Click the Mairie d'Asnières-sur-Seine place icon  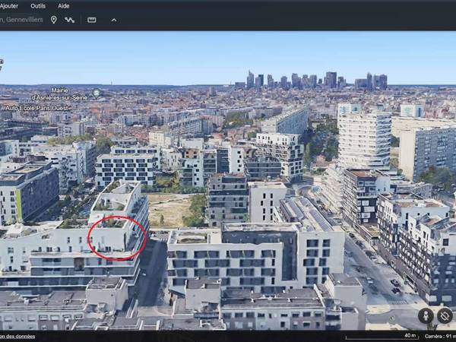click(x=97, y=93)
